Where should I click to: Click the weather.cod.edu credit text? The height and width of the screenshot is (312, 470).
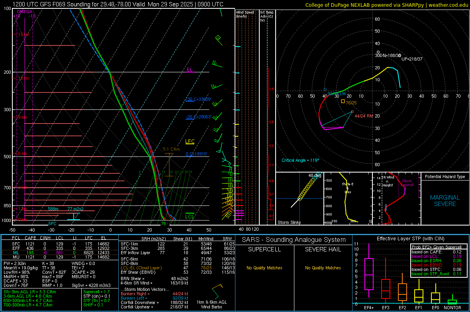(448, 5)
